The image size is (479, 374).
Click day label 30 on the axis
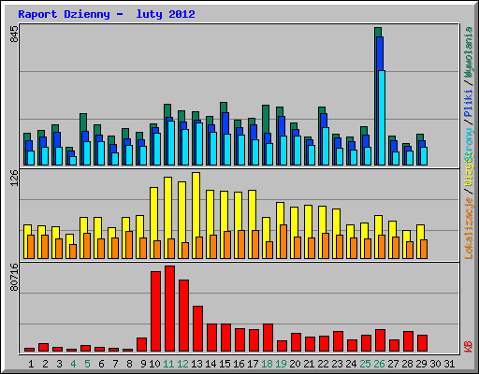435,364
